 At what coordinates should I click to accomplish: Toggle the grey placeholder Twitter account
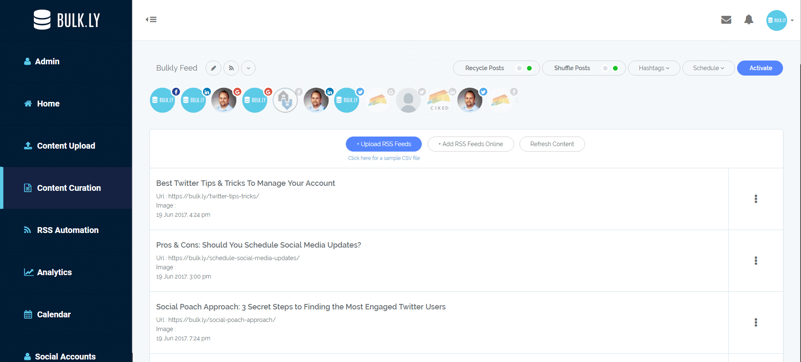(x=408, y=100)
